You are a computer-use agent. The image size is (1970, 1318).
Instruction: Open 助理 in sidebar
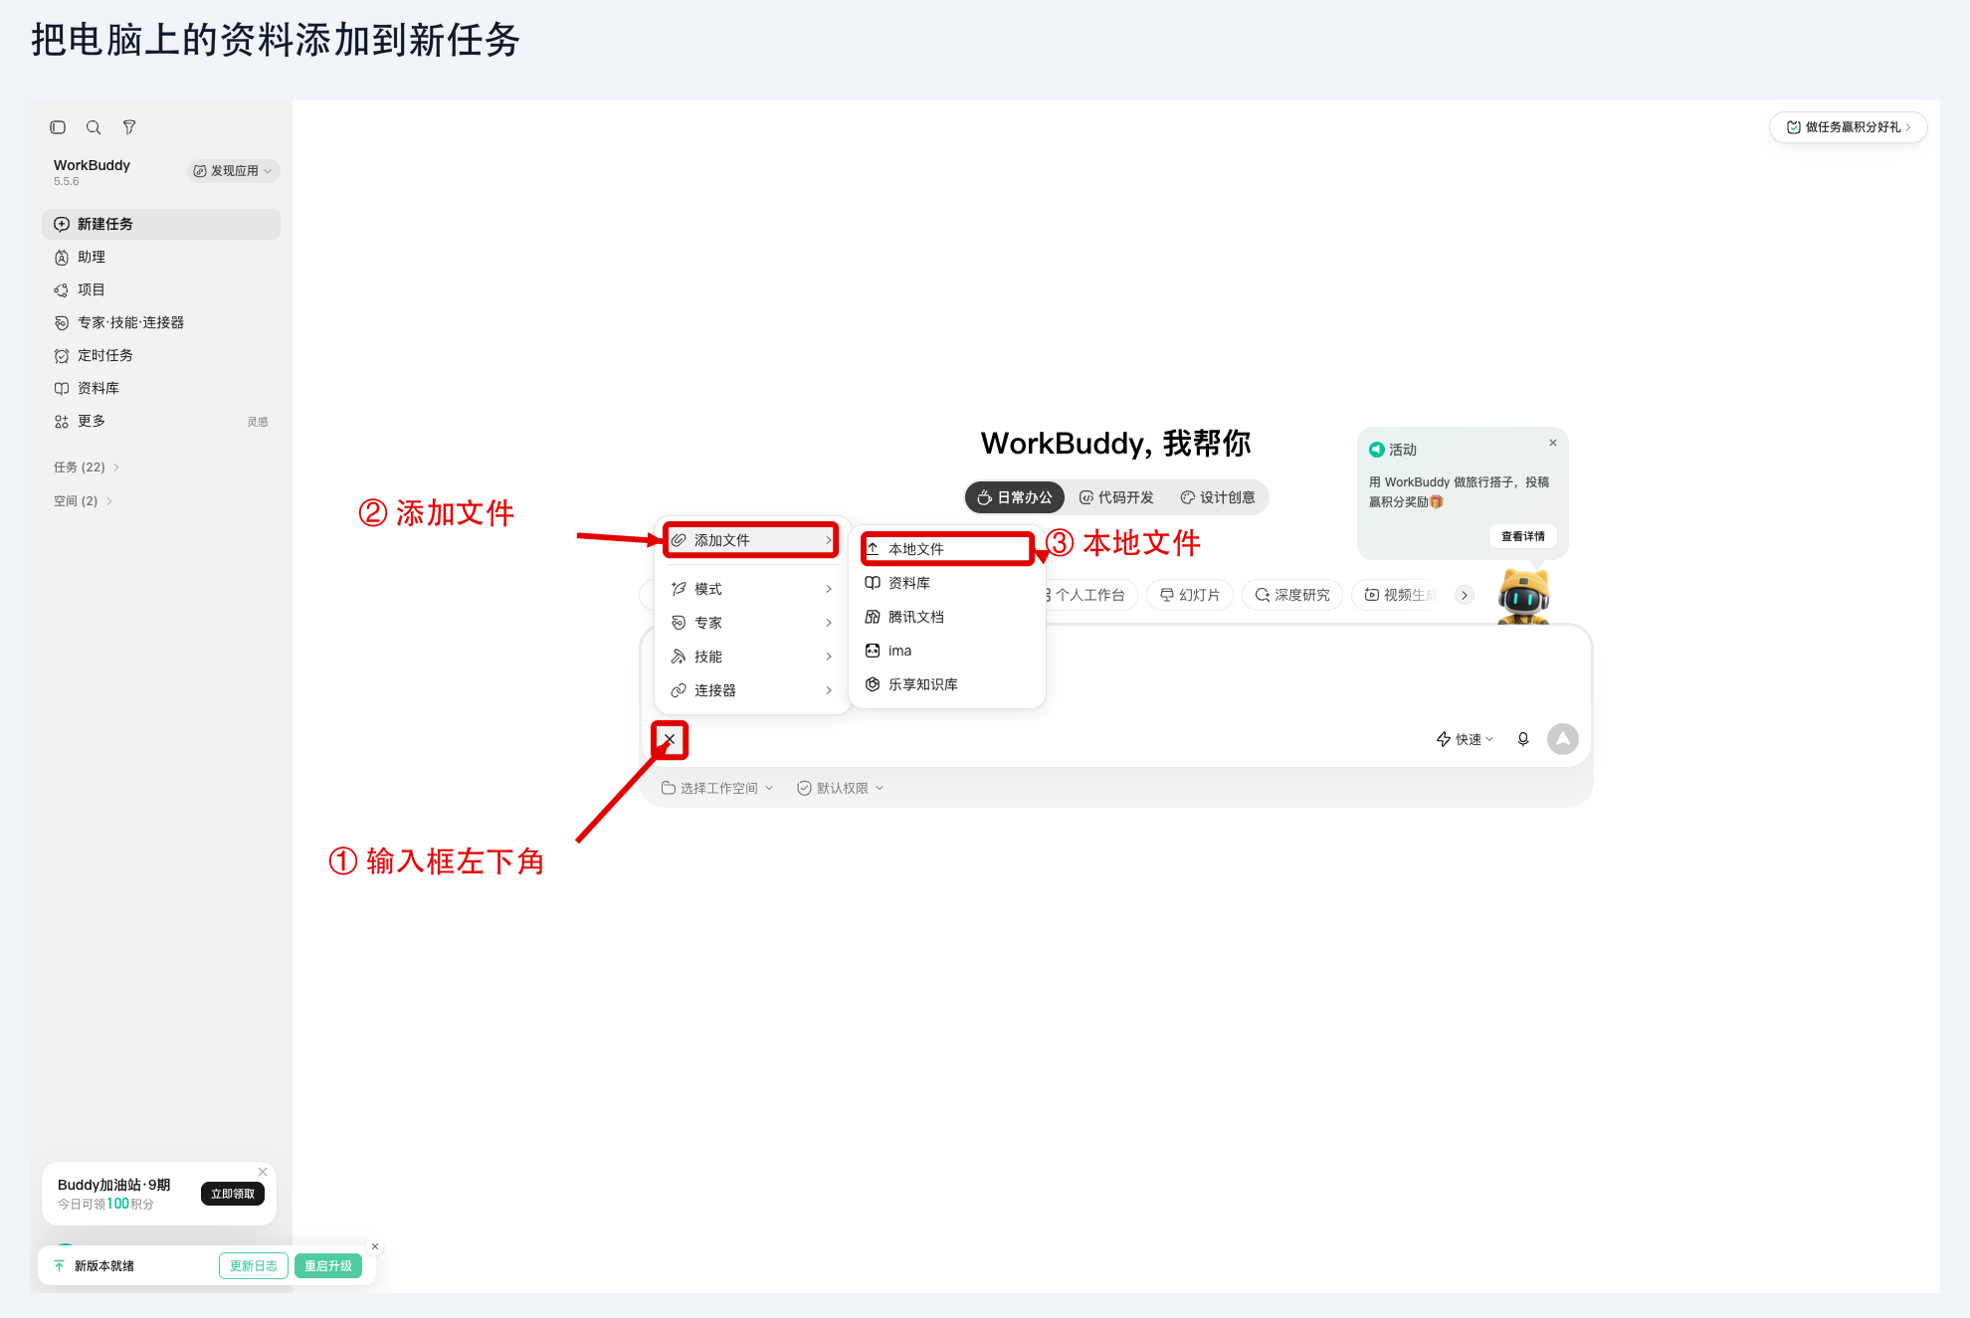tap(161, 257)
